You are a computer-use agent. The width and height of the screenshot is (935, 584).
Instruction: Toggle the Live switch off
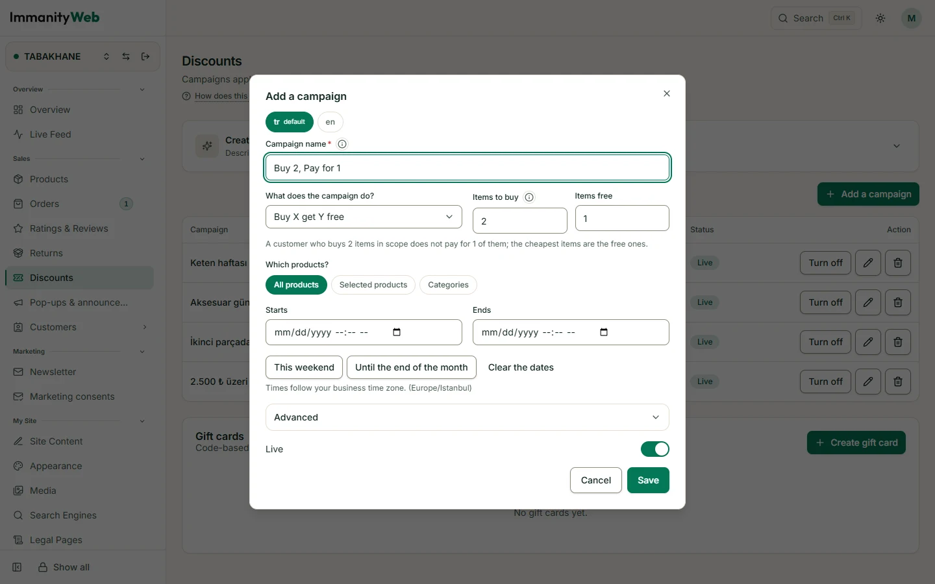(x=654, y=449)
